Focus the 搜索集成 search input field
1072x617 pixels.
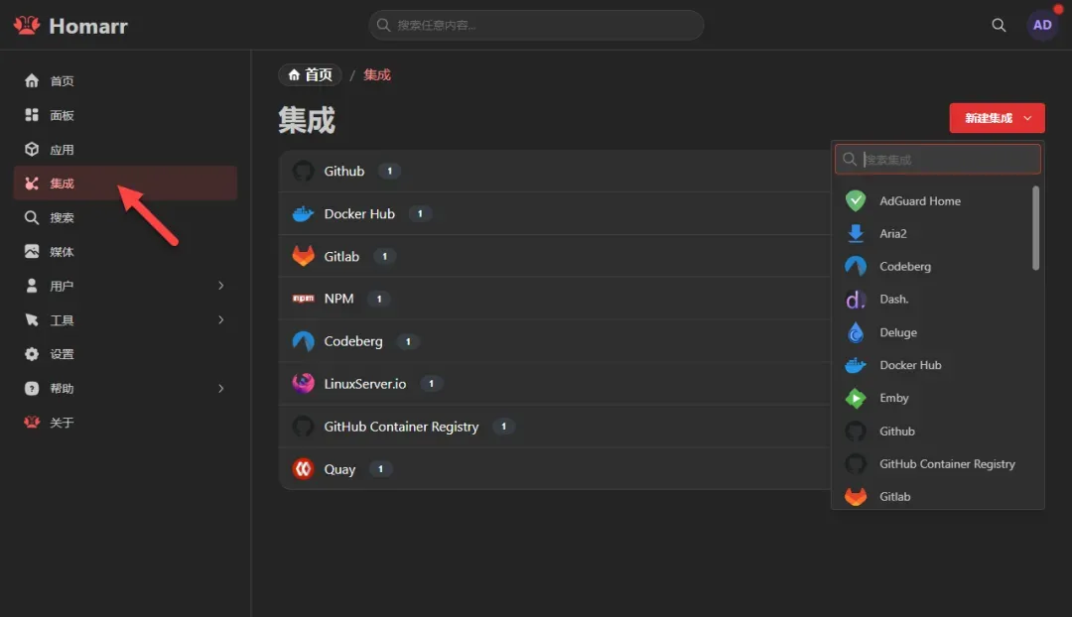pos(937,159)
